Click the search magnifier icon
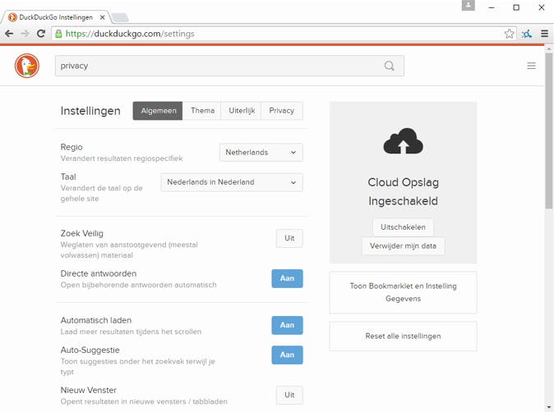 click(x=389, y=66)
